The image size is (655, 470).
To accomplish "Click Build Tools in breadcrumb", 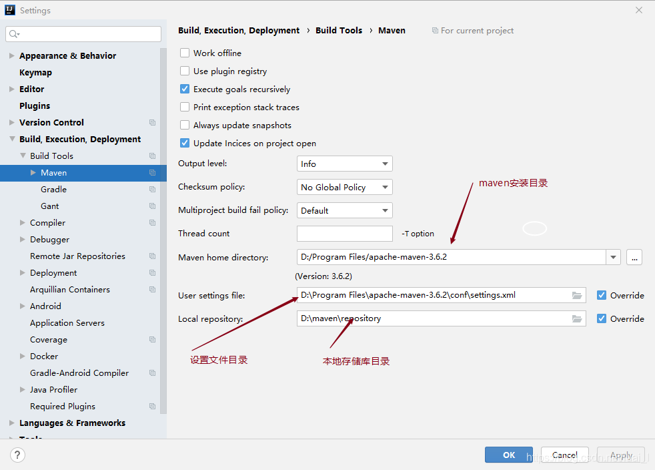I will click(339, 31).
